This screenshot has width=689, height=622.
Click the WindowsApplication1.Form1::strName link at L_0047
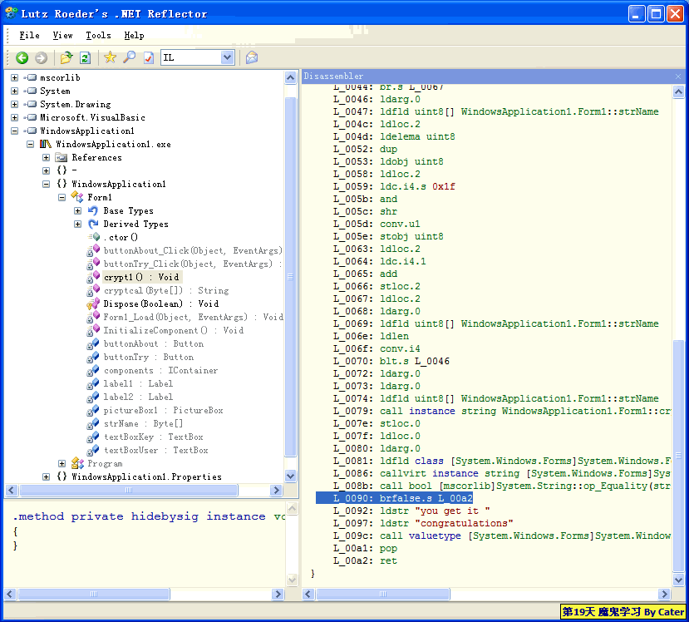(560, 112)
